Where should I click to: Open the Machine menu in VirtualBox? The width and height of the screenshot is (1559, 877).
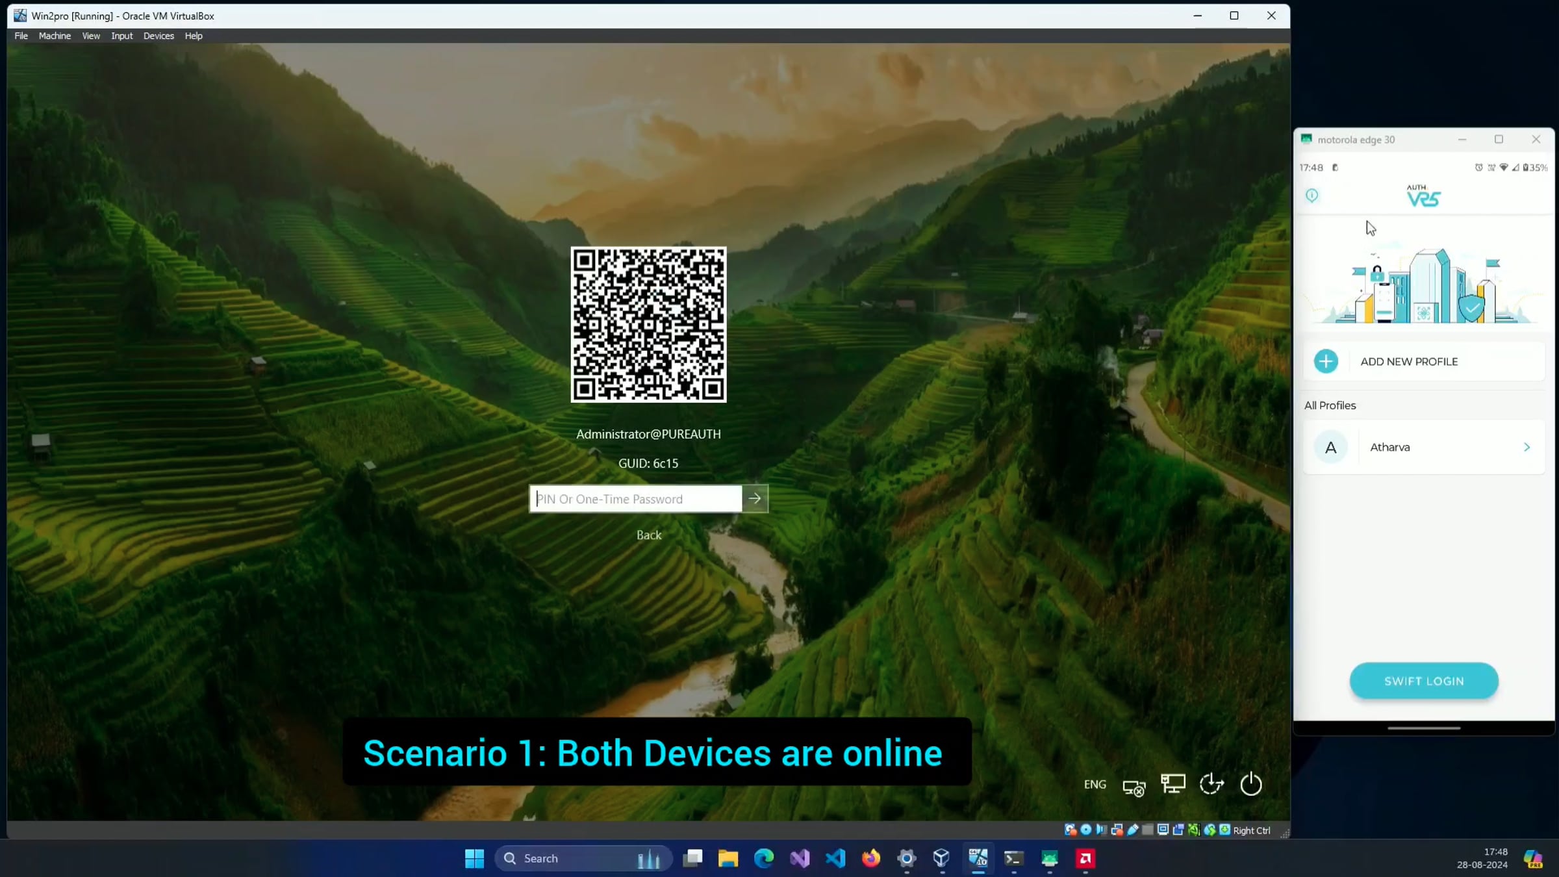click(55, 36)
